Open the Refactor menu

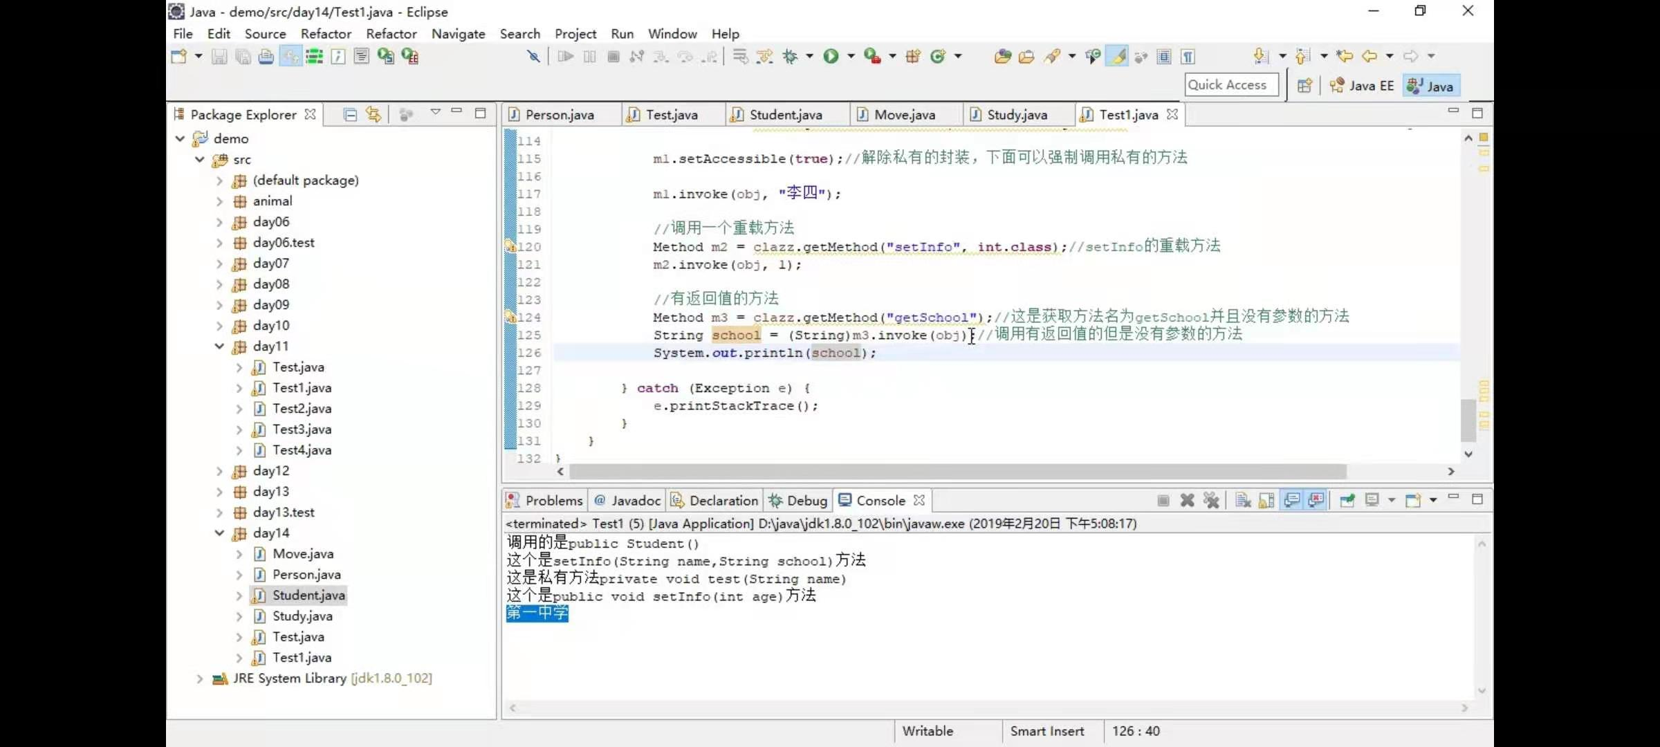pyautogui.click(x=326, y=34)
